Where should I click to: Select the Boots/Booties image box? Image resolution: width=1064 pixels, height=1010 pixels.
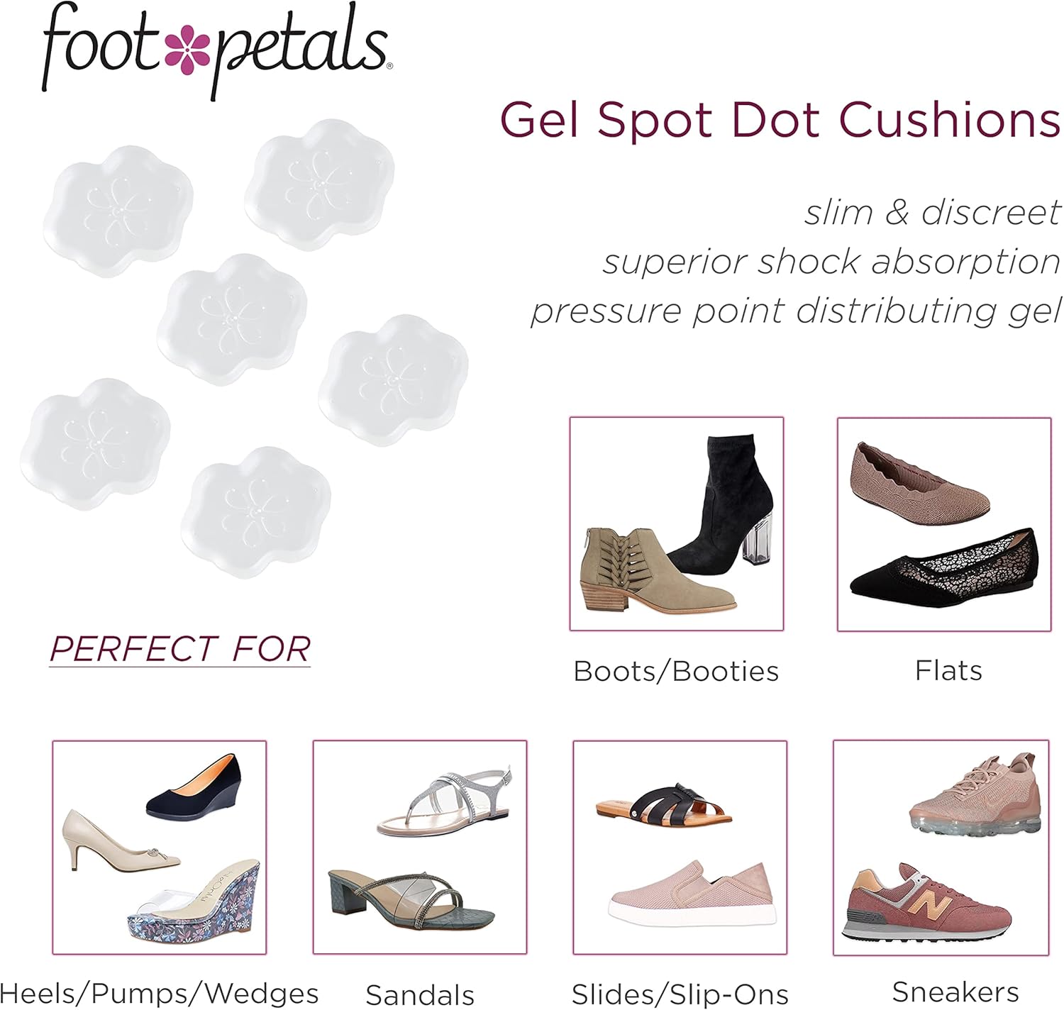click(676, 523)
